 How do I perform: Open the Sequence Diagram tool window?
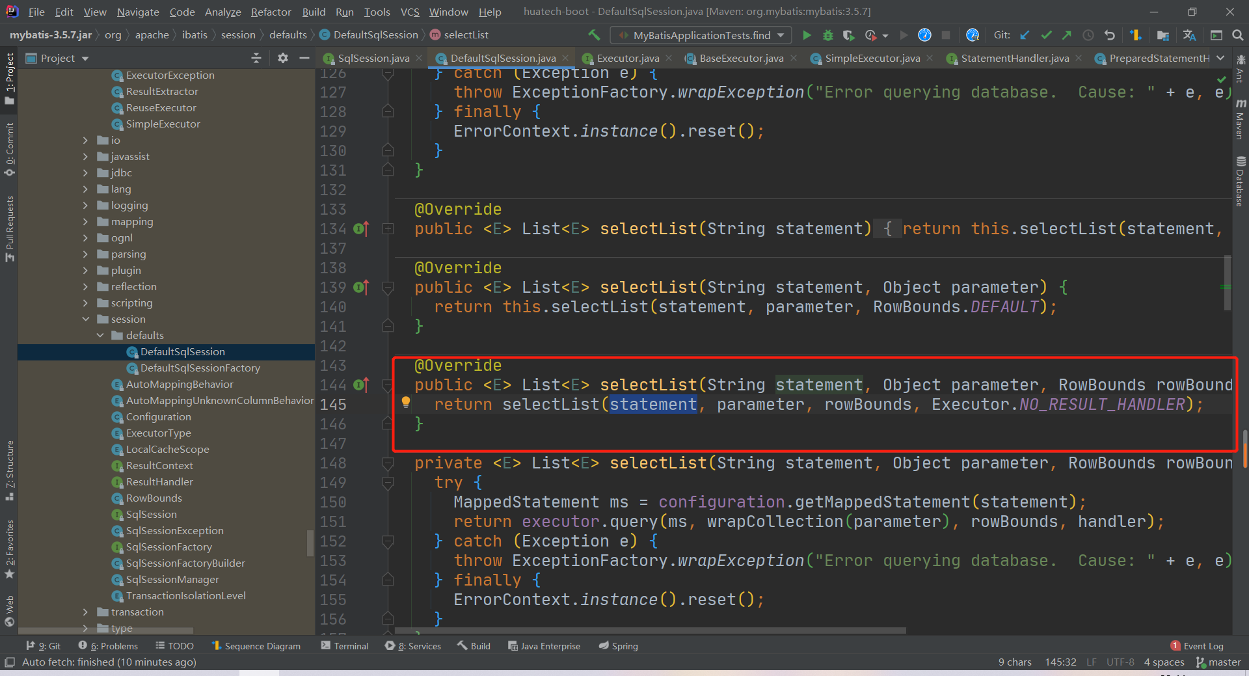[256, 646]
